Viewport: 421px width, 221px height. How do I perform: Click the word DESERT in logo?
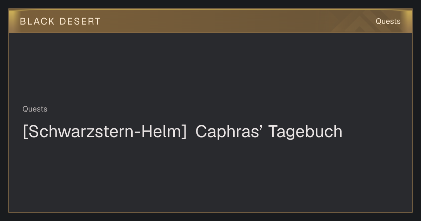80,21
